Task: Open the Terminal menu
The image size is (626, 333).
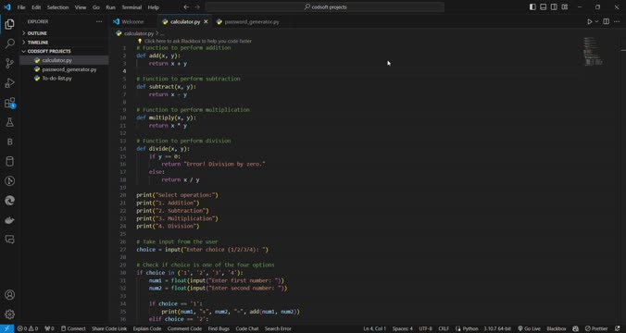Action: point(131,7)
